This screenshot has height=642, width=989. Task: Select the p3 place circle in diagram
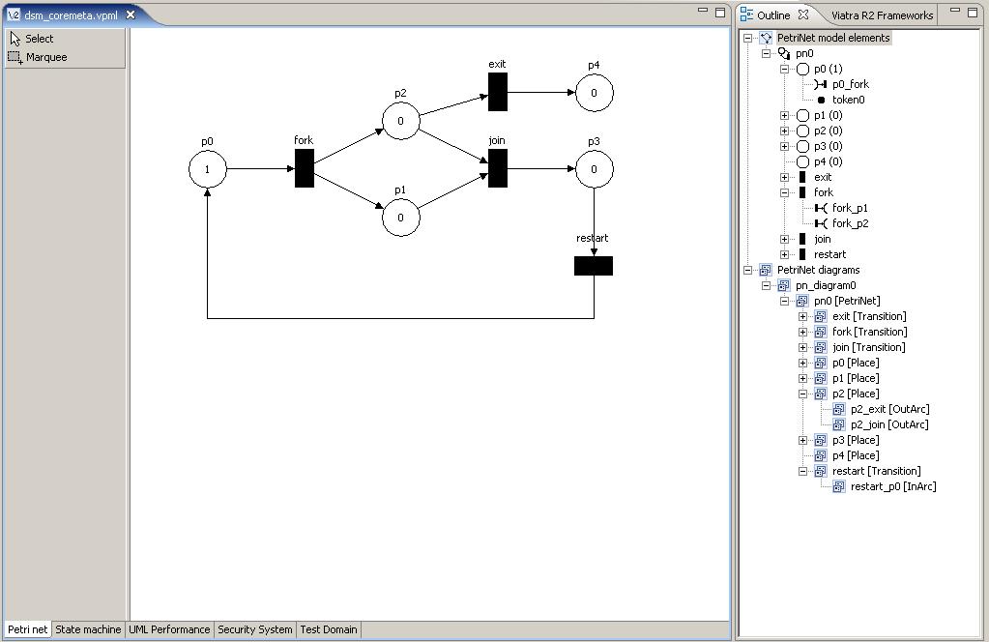click(595, 169)
